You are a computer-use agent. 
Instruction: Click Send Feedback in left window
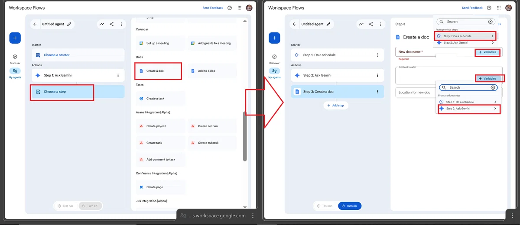(213, 8)
